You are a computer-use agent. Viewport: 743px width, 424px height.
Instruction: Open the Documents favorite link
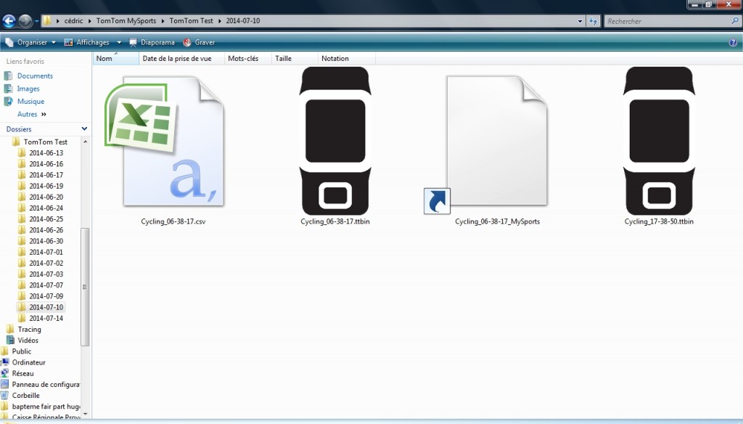pyautogui.click(x=35, y=76)
